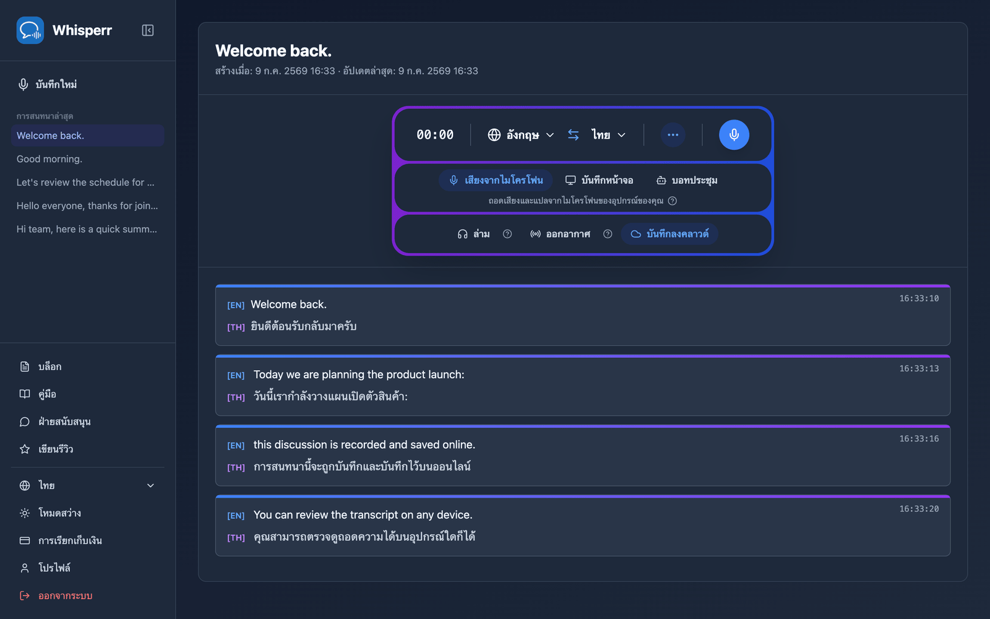This screenshot has height=619, width=990.
Task: Show help for broadcast mode
Action: click(608, 234)
